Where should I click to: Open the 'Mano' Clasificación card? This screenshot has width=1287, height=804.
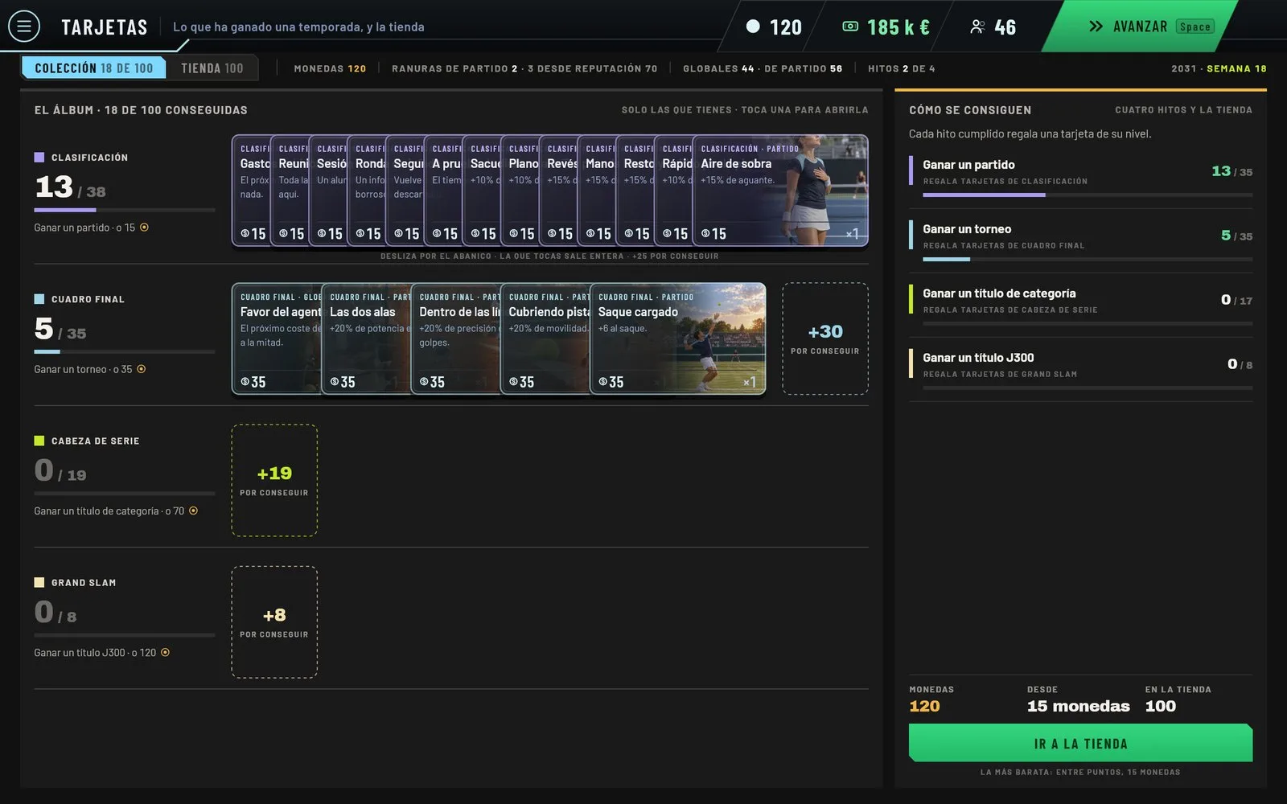pos(597,191)
